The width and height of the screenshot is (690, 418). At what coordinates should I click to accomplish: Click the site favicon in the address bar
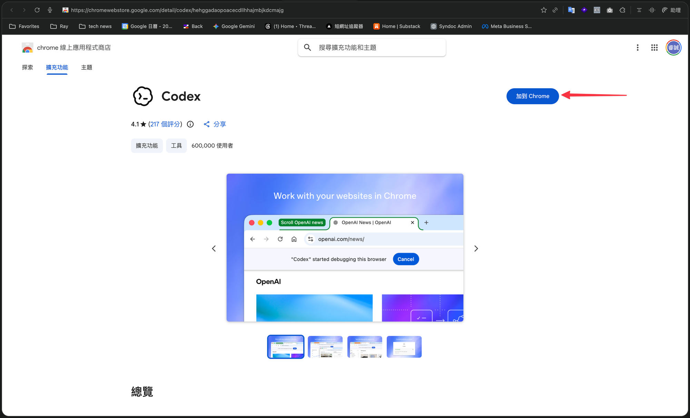click(65, 10)
